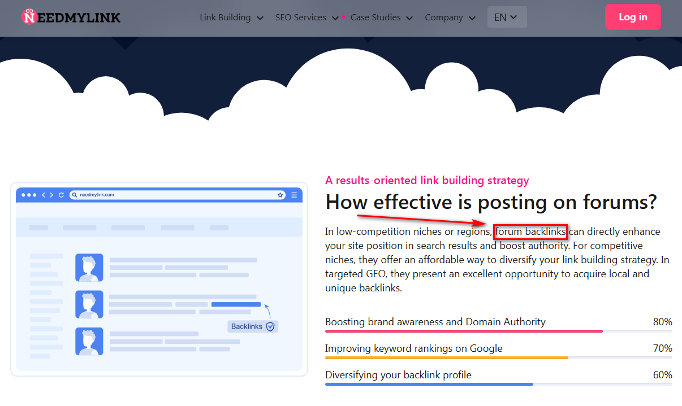Follow the forum backlinks link
The height and width of the screenshot is (406, 682).
[530, 232]
